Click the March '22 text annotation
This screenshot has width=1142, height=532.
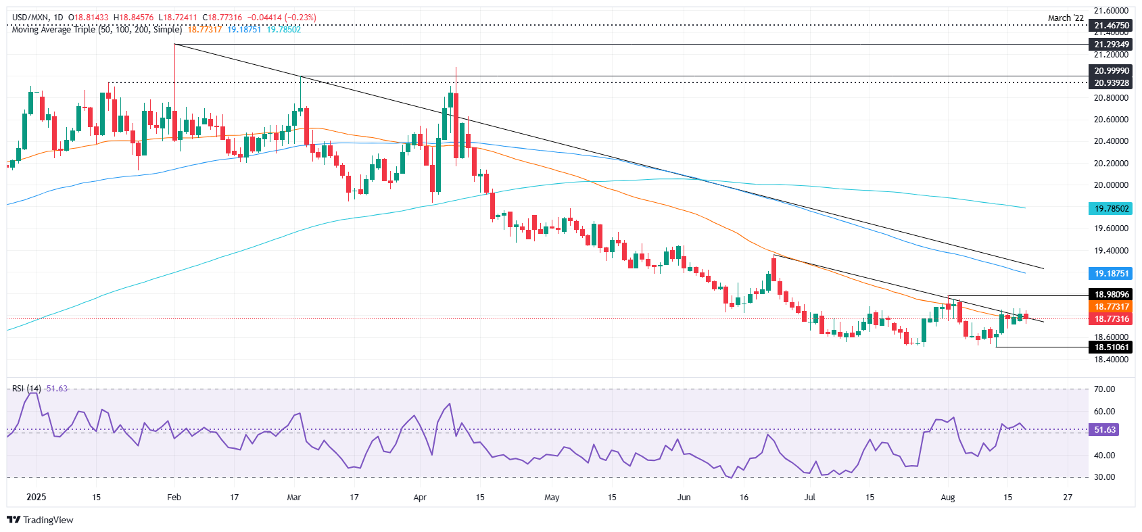[x=1066, y=18]
